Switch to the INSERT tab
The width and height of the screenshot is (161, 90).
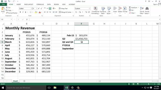point(19,4)
